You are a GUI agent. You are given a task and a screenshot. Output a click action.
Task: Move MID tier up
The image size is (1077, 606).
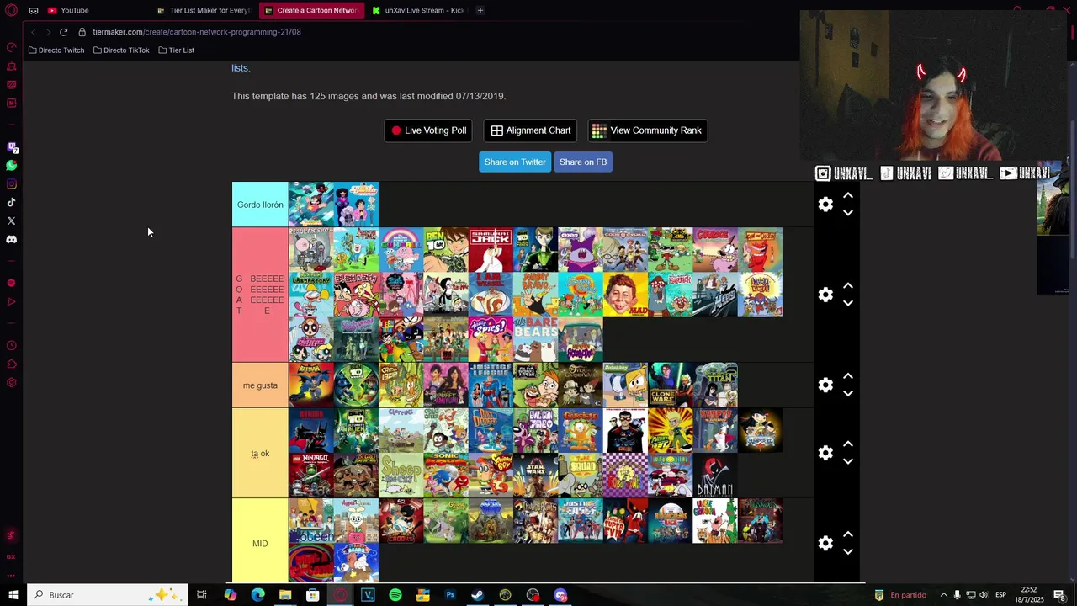pos(848,534)
